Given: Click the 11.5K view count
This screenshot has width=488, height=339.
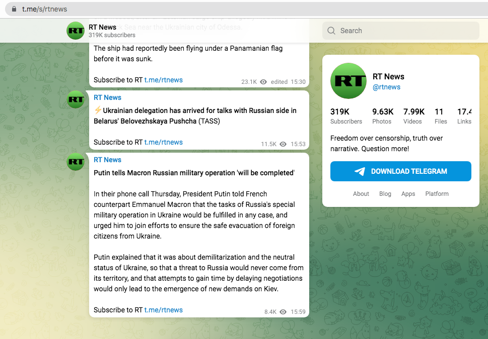Looking at the screenshot, I should click(x=268, y=144).
